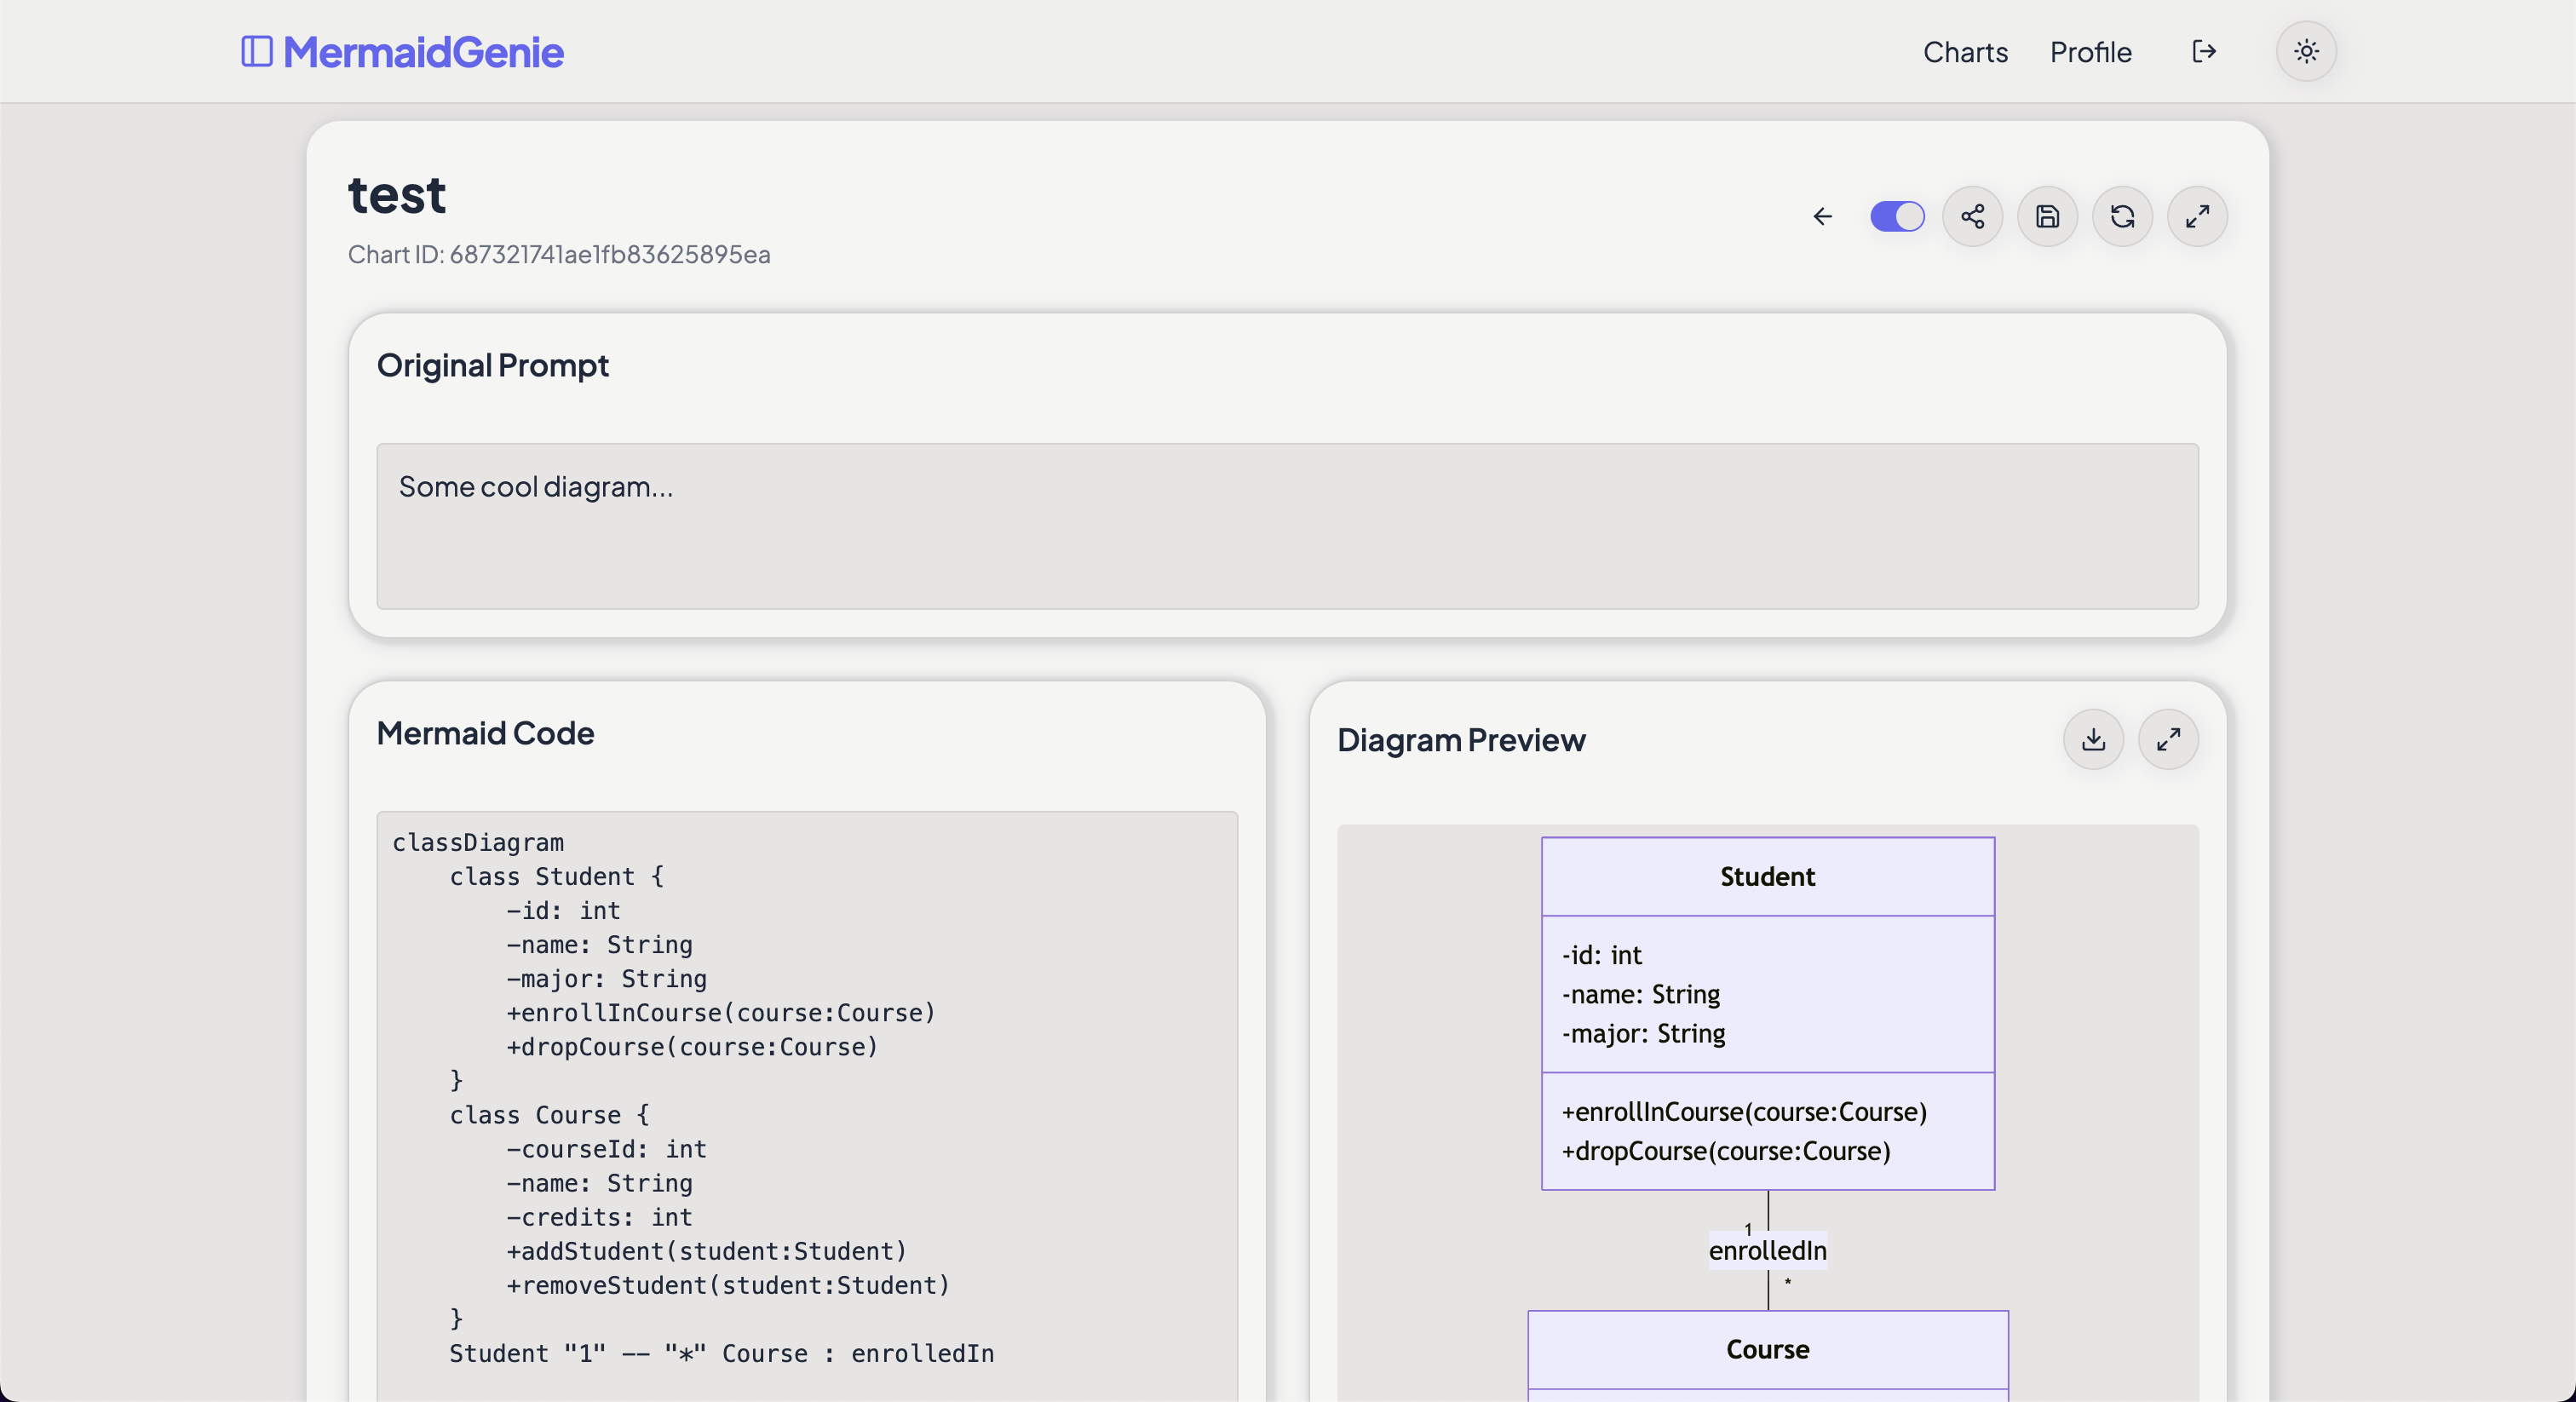
Task: Click '-courseId: int' code line
Action: pos(606,1148)
